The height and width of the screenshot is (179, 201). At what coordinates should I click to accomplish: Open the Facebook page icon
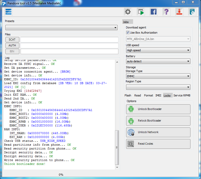tap(154, 12)
